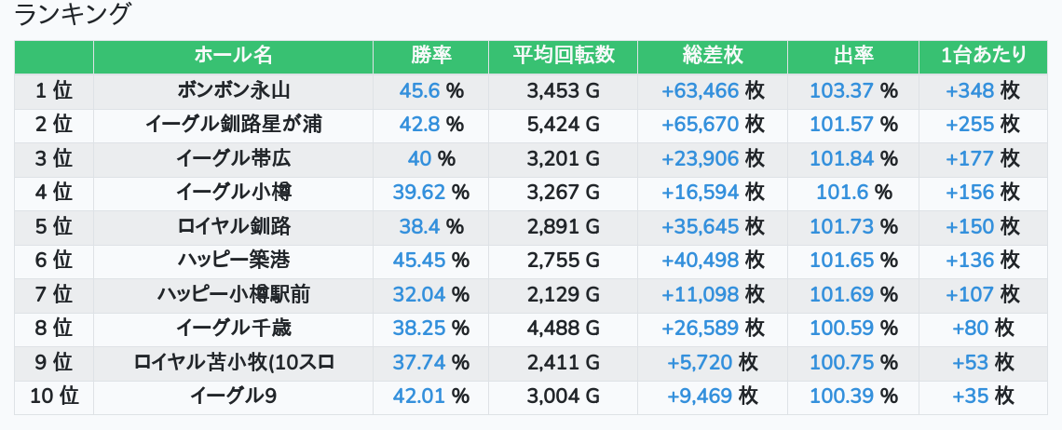The height and width of the screenshot is (430, 1062).
Task: Click the +65,670 total difference value
Action: pos(700,125)
